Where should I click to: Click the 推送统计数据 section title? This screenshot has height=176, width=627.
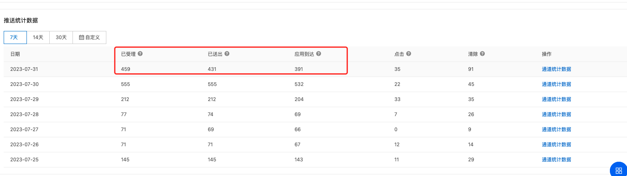21,20
